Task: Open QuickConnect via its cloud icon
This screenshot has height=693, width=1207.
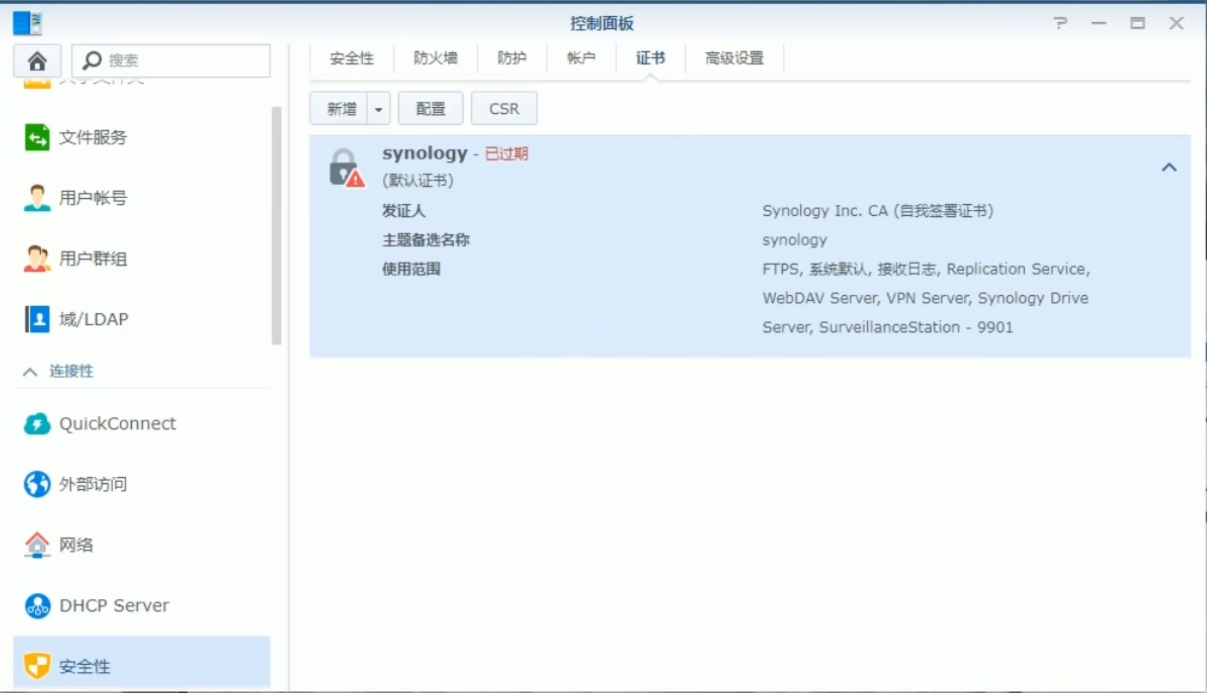Action: tap(37, 423)
